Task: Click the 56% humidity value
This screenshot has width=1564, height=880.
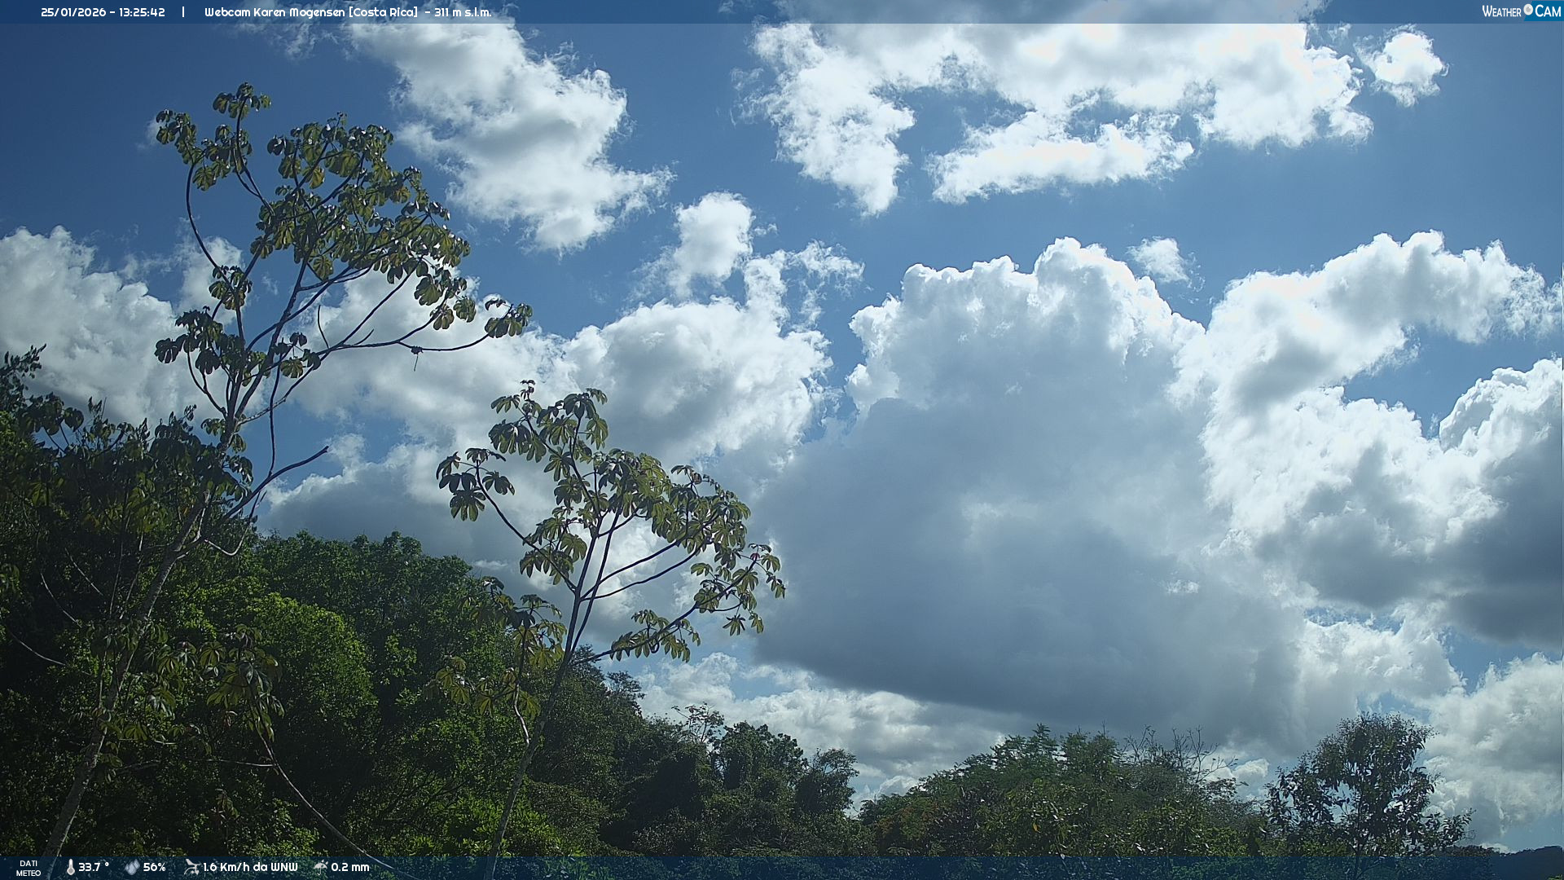Action: point(155,868)
